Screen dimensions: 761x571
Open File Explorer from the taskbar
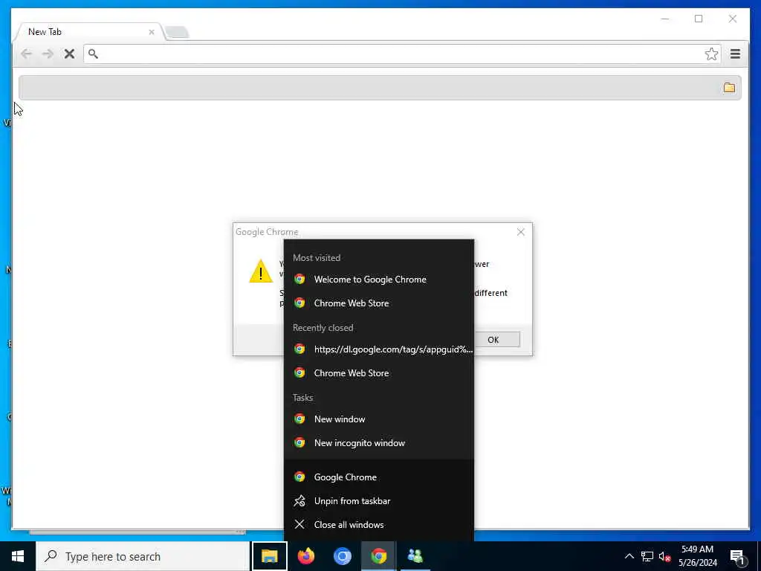pyautogui.click(x=269, y=556)
